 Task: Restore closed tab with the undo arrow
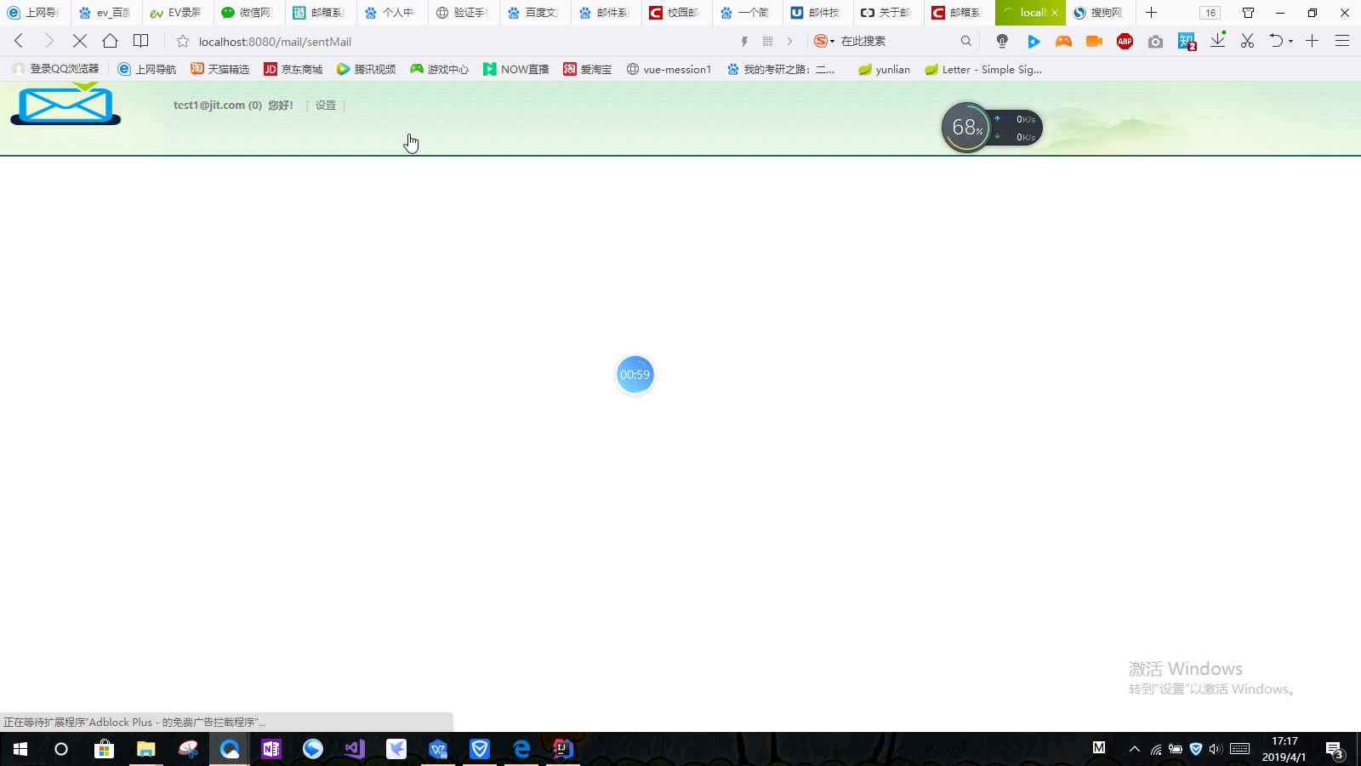pos(1276,41)
